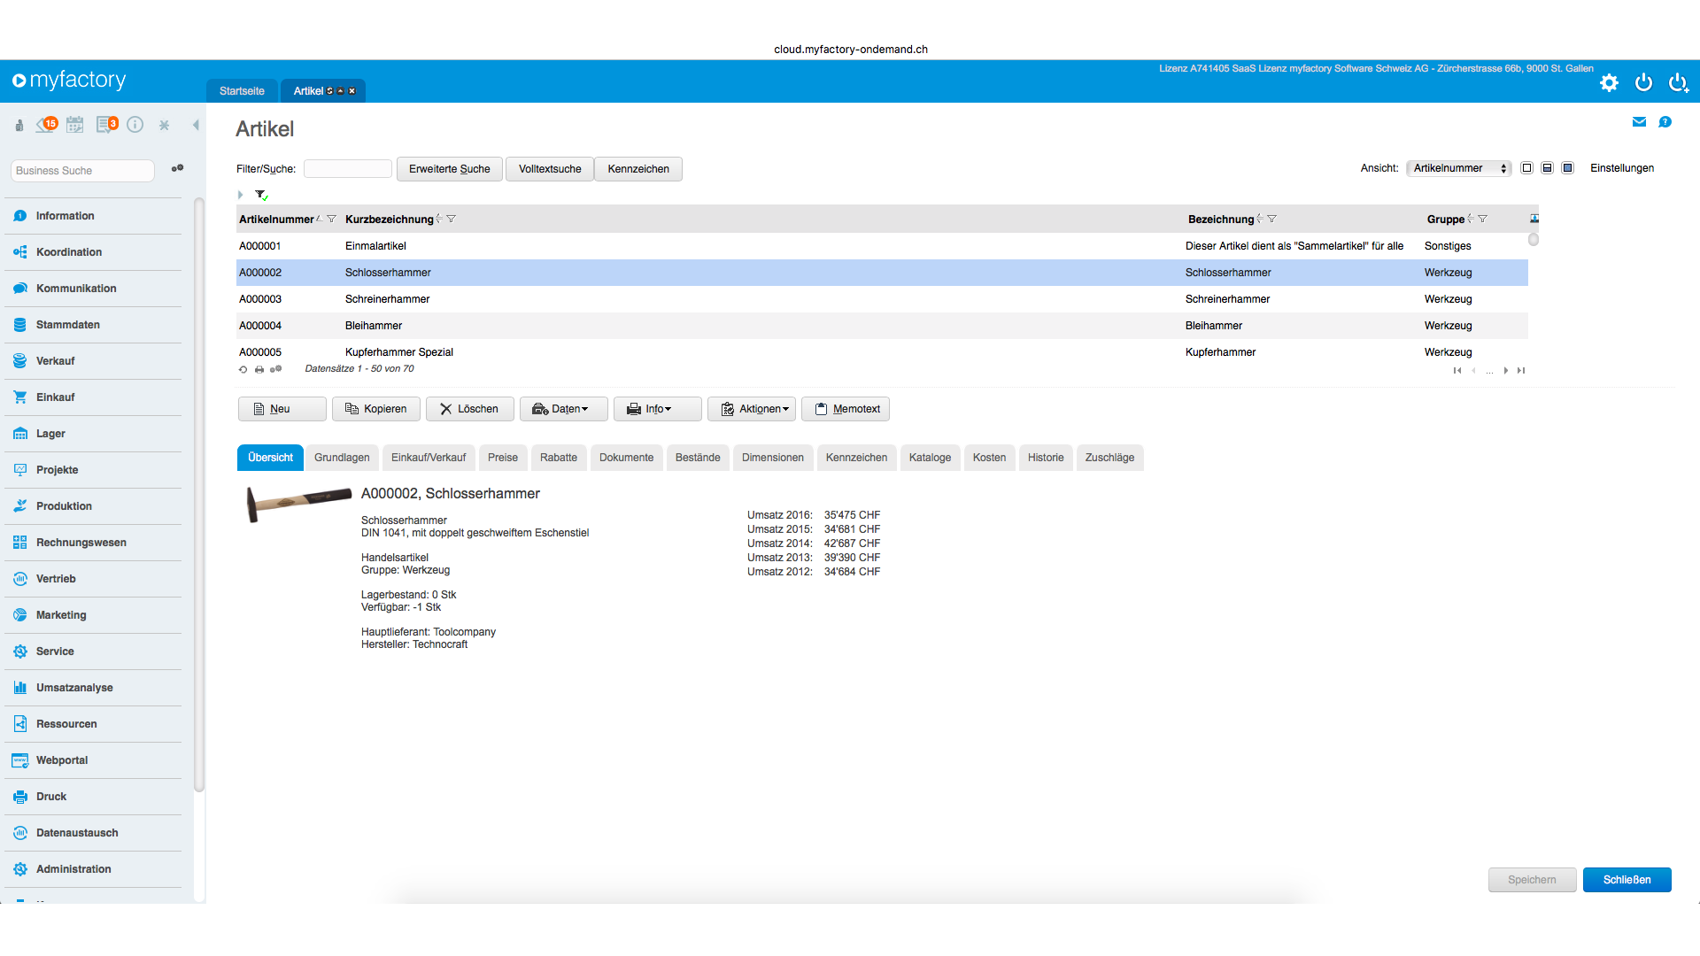Click the active filter funnel icon above the table
This screenshot has width=1700, height=956.
260,195
